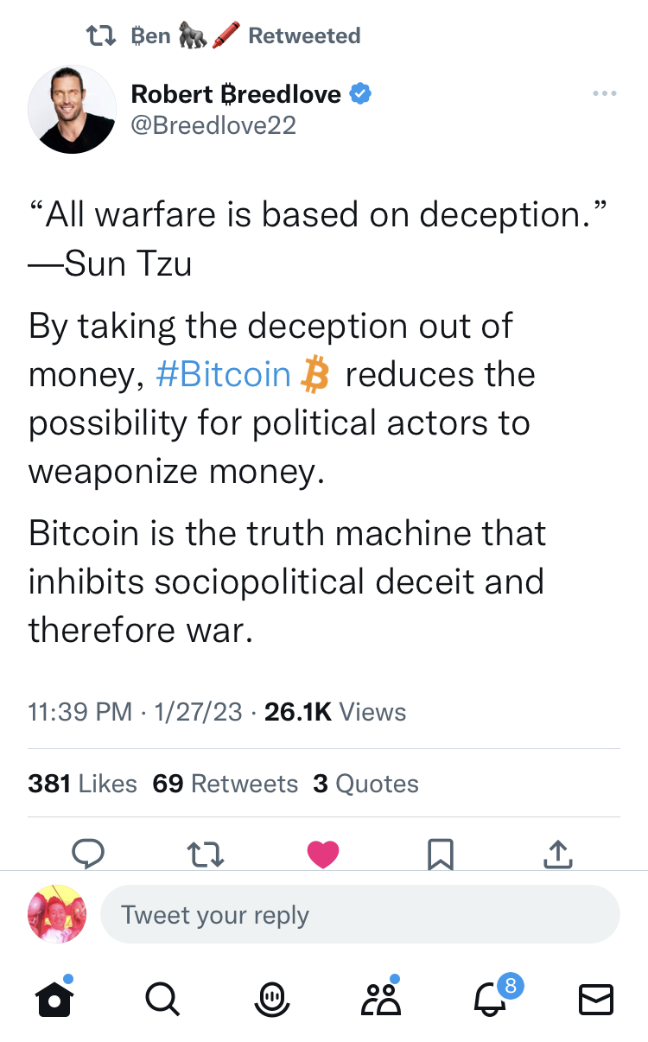The image size is (648, 1042).
Task: Tap the #Bitcoin hashtag link
Action: pos(224,374)
